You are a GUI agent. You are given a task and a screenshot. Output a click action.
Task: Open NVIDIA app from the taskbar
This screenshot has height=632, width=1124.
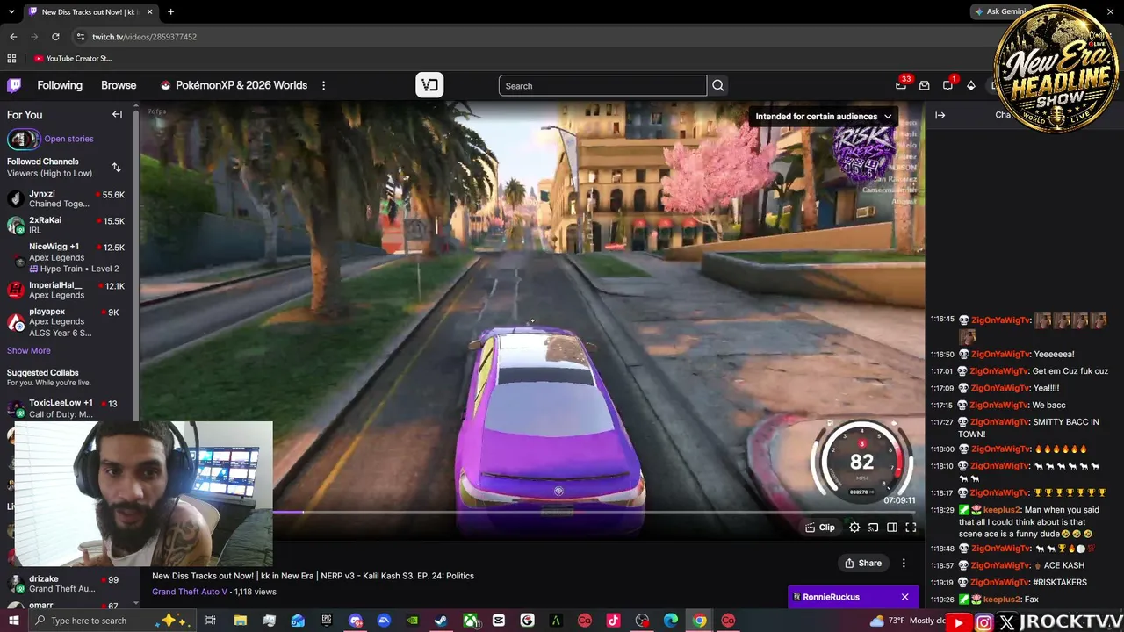point(412,621)
